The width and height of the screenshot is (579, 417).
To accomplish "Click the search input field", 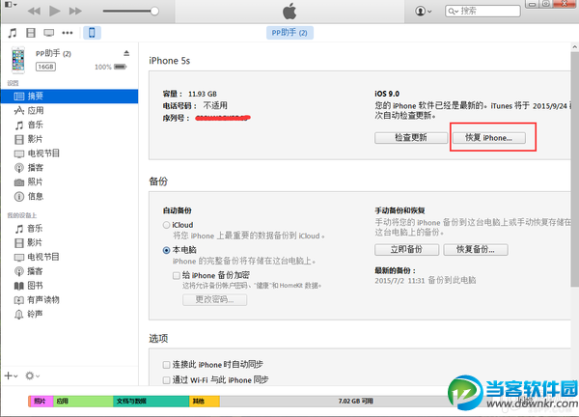I will (x=482, y=11).
